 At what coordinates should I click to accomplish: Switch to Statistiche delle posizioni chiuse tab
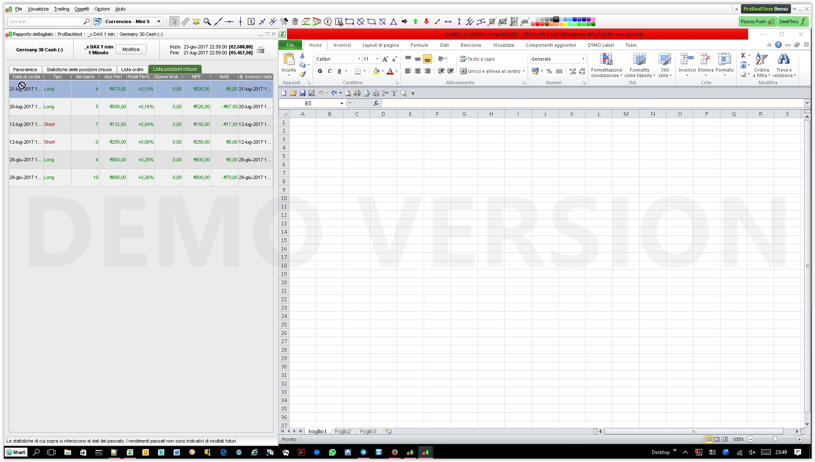click(x=79, y=69)
